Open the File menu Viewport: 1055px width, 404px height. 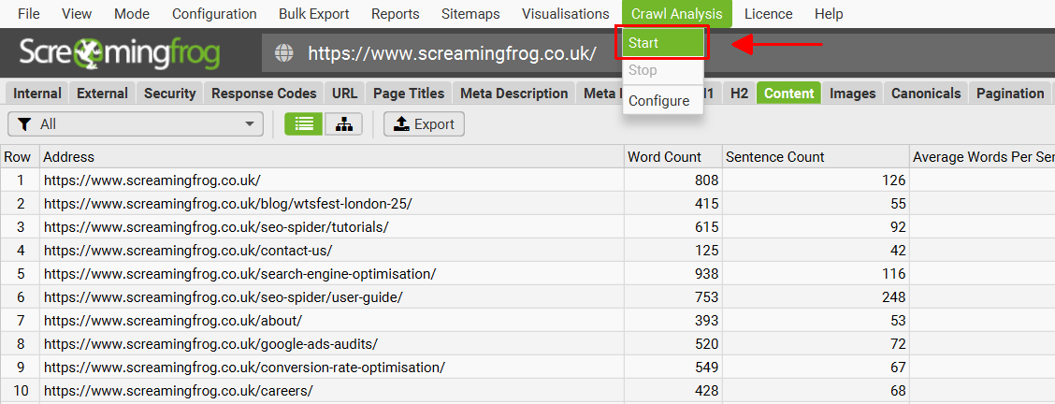point(29,13)
